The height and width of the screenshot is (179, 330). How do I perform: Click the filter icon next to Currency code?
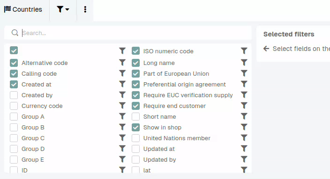tap(122, 105)
